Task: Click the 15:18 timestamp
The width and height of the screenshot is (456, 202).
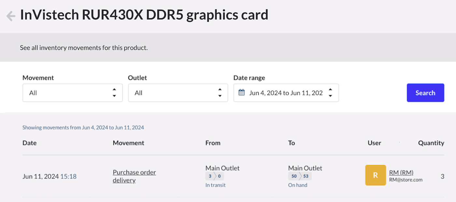Action: point(68,177)
